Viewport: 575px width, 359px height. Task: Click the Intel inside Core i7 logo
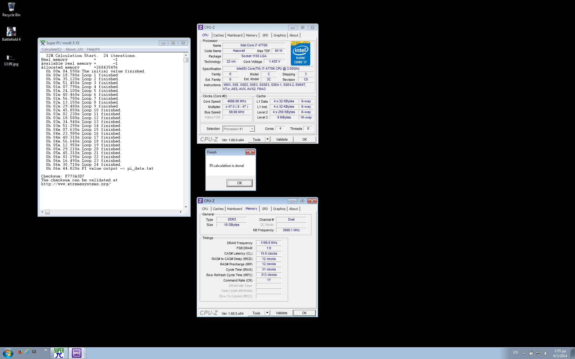pyautogui.click(x=300, y=53)
